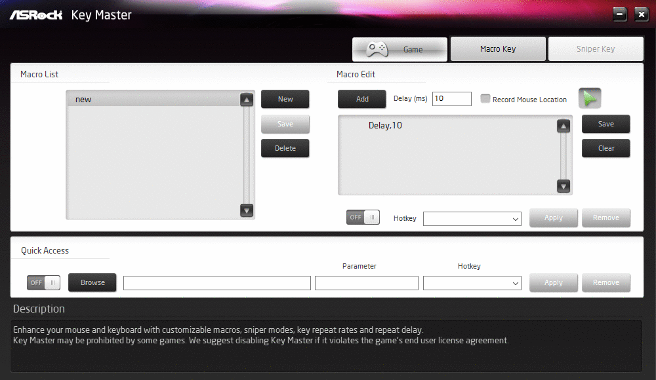
Task: Click the Macro List scroll down arrow
Action: 247,210
